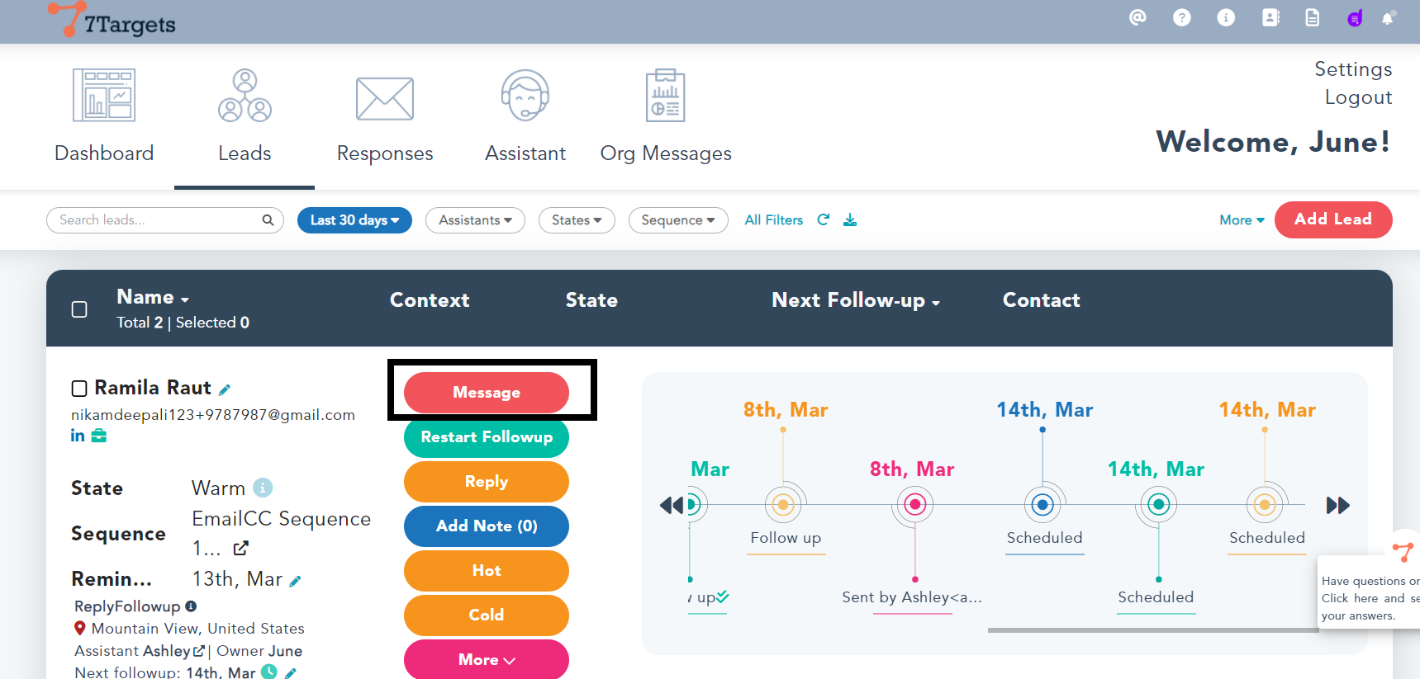Expand the Last 30 days dropdown

tap(354, 220)
